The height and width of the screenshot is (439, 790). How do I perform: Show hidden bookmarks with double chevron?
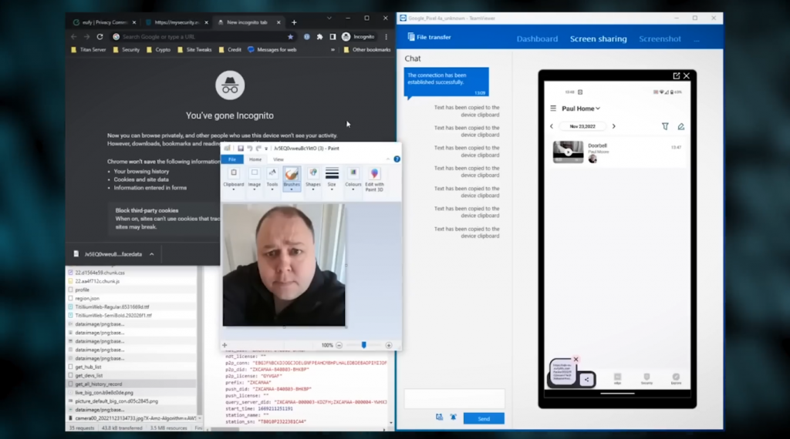pyautogui.click(x=333, y=50)
